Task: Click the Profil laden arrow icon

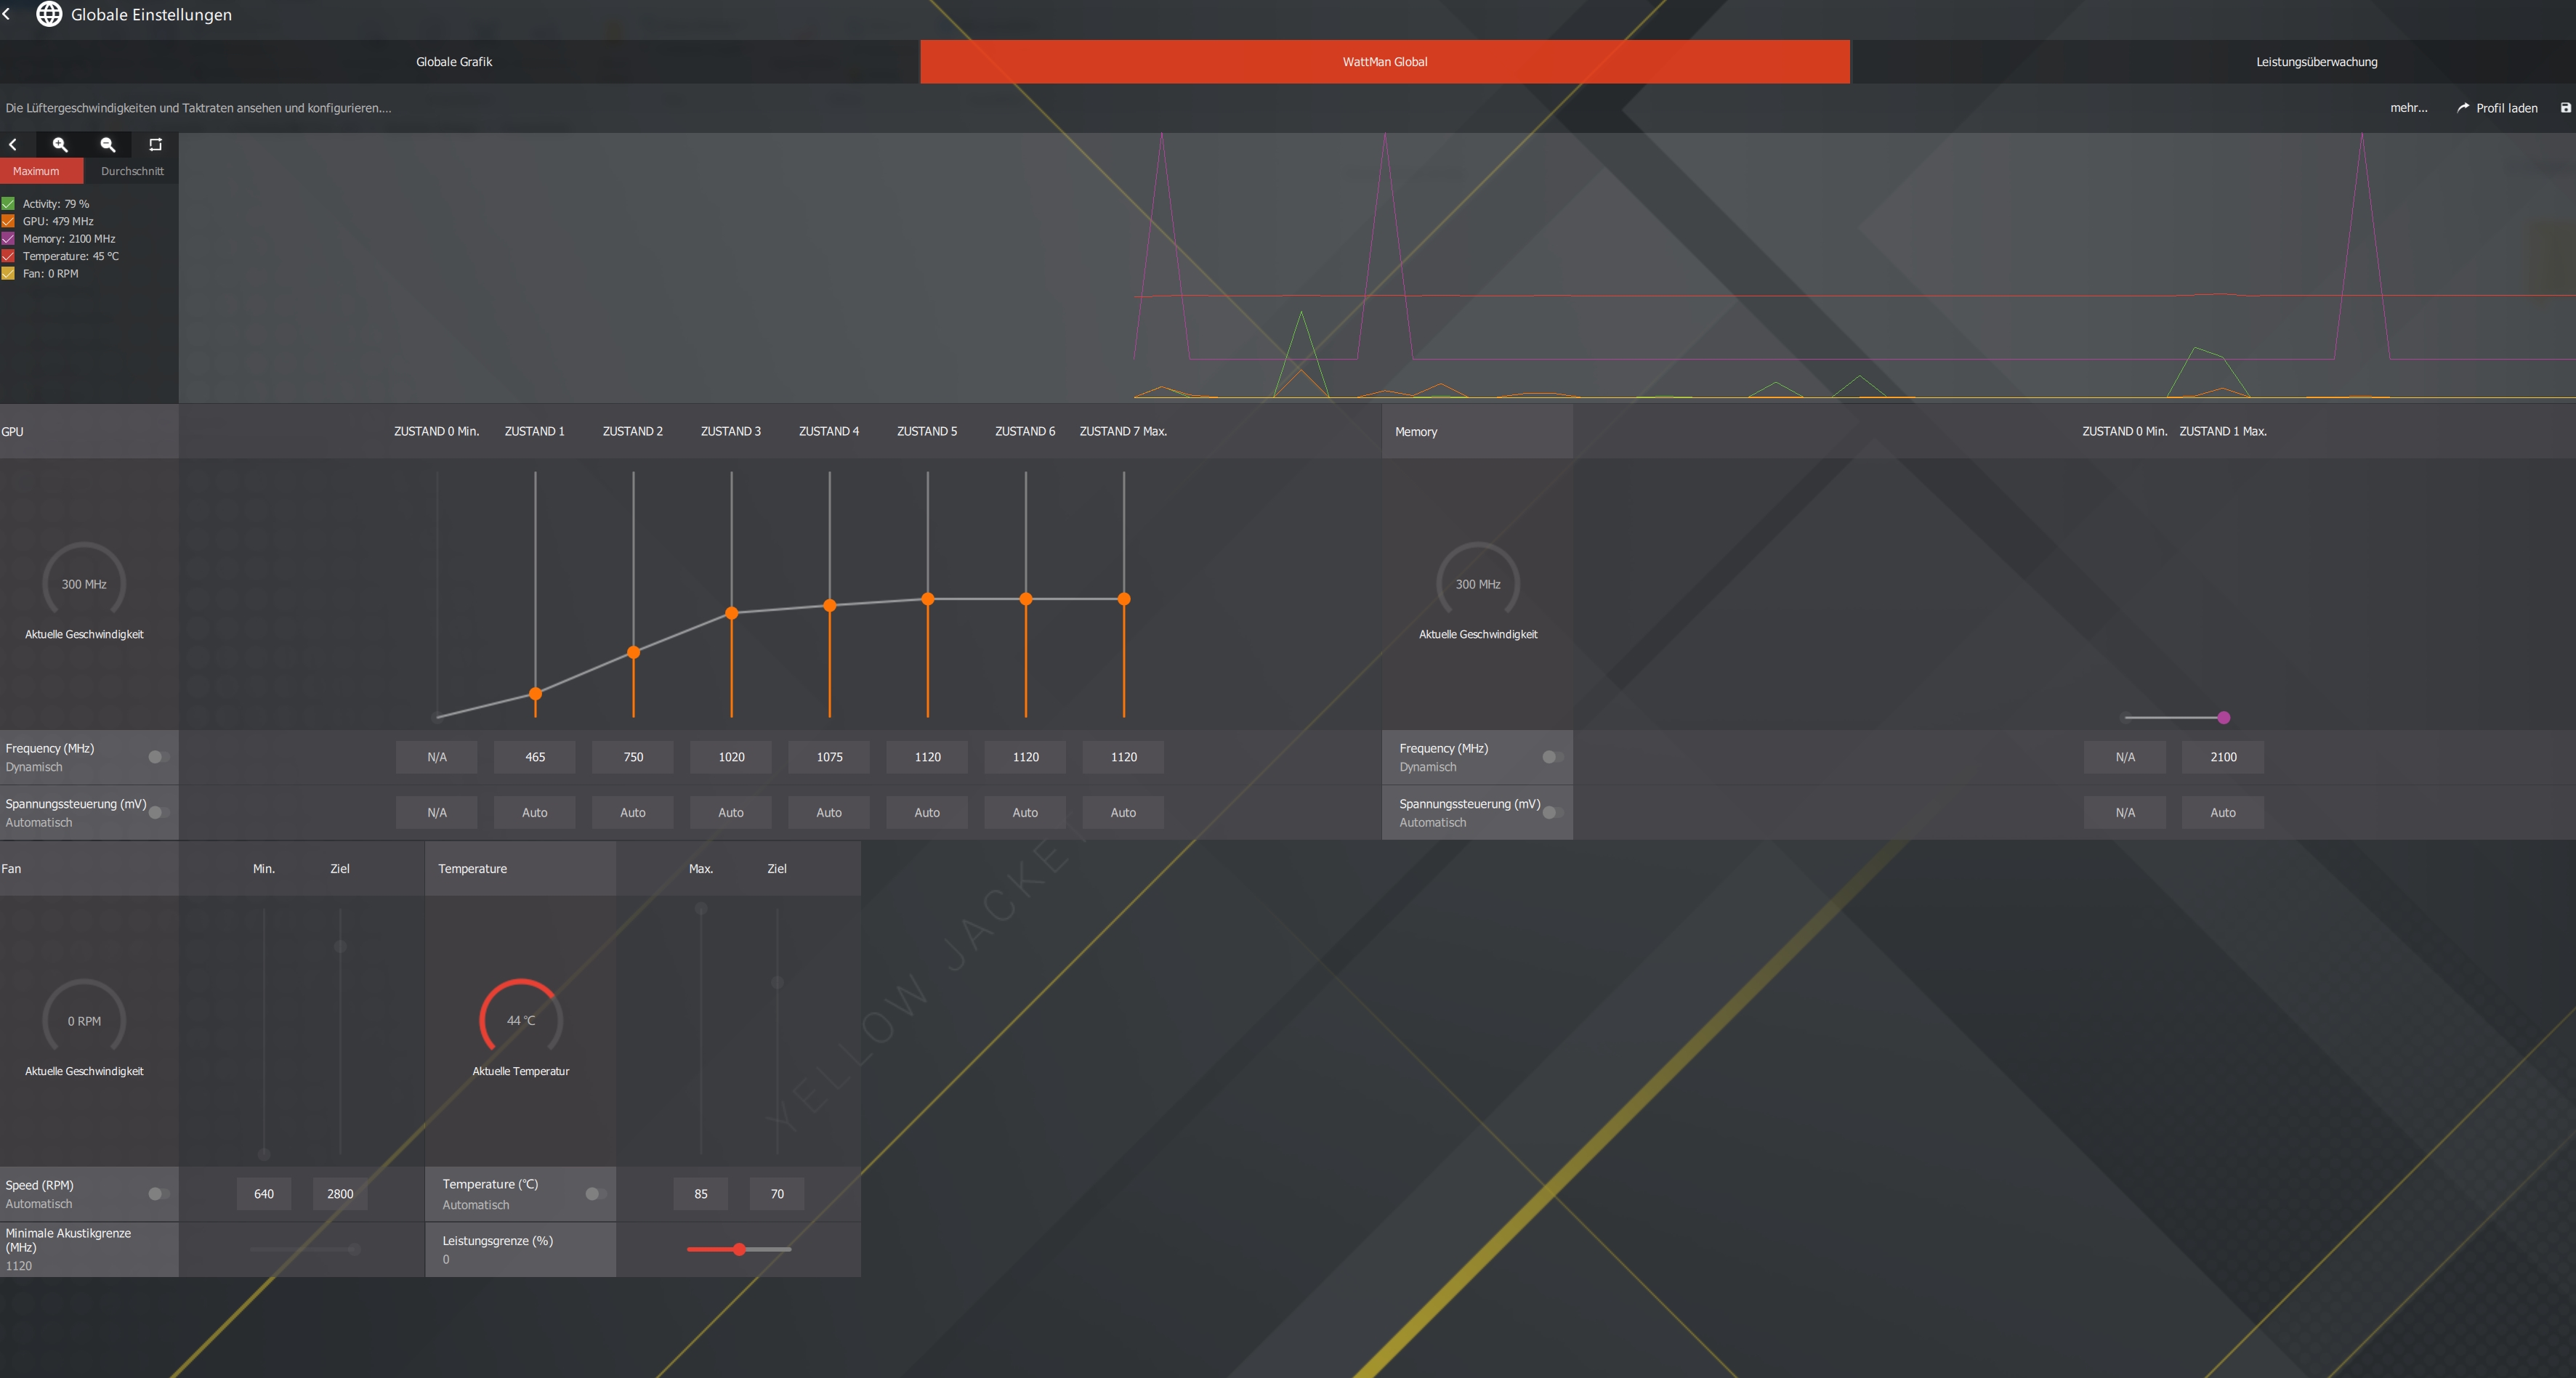Action: [2463, 108]
